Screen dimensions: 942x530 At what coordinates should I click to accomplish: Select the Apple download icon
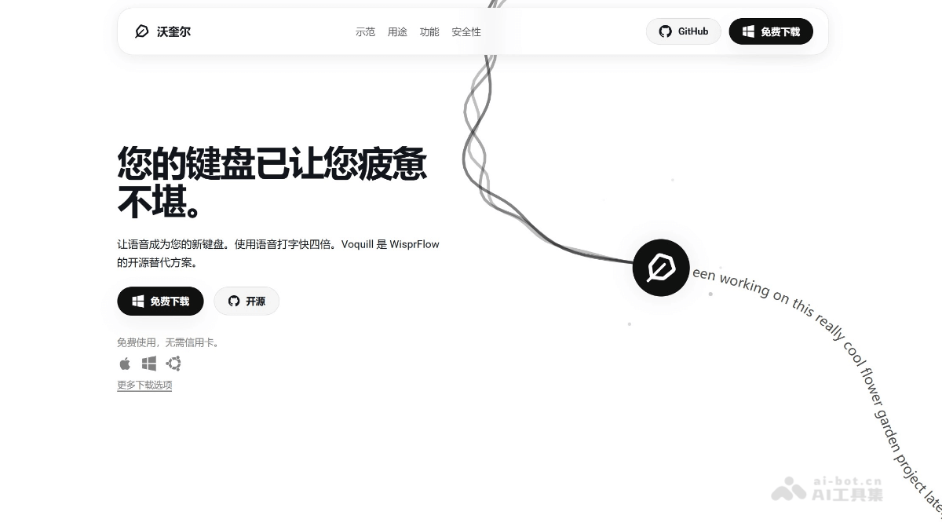click(x=123, y=364)
